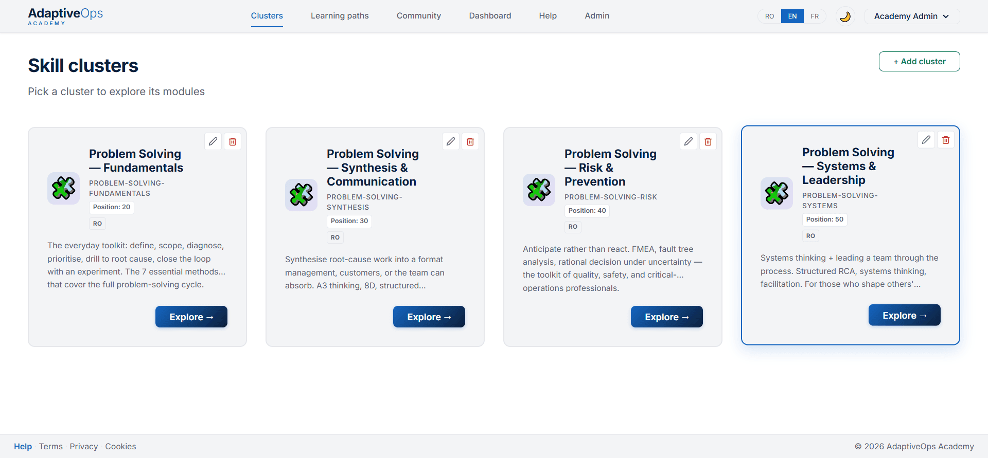Click the RO tag on Fundamentals card
Screen dimensions: 988x458
[x=97, y=224]
